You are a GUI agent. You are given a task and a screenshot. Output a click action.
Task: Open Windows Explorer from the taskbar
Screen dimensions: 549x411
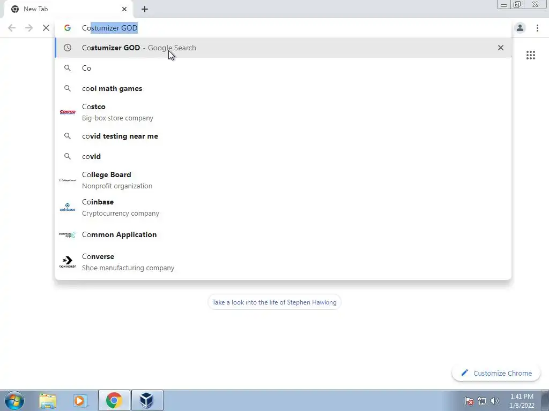tap(48, 400)
